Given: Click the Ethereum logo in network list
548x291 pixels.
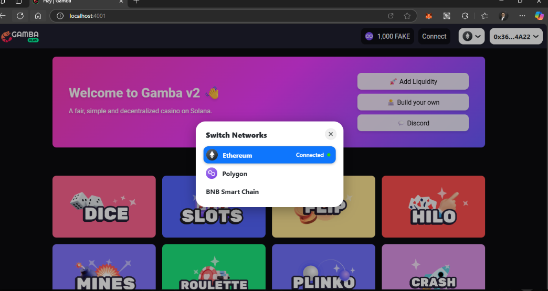Looking at the screenshot, I should [x=212, y=155].
